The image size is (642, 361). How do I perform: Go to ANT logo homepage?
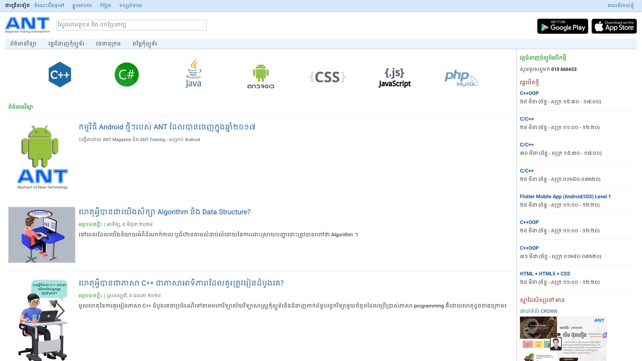27,25
